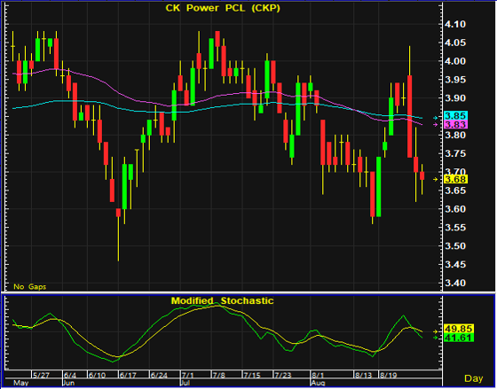Select the Jul month label on timeline
The image size is (497, 389).
(185, 383)
